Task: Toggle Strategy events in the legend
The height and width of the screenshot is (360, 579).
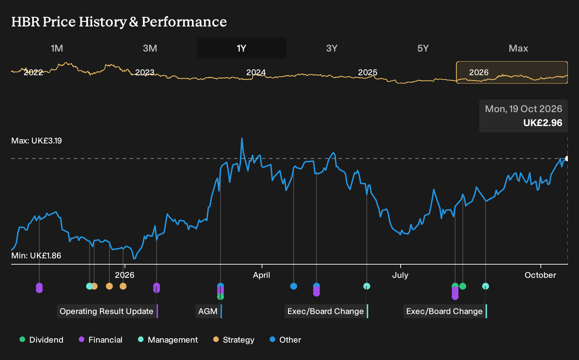Action: (234, 340)
